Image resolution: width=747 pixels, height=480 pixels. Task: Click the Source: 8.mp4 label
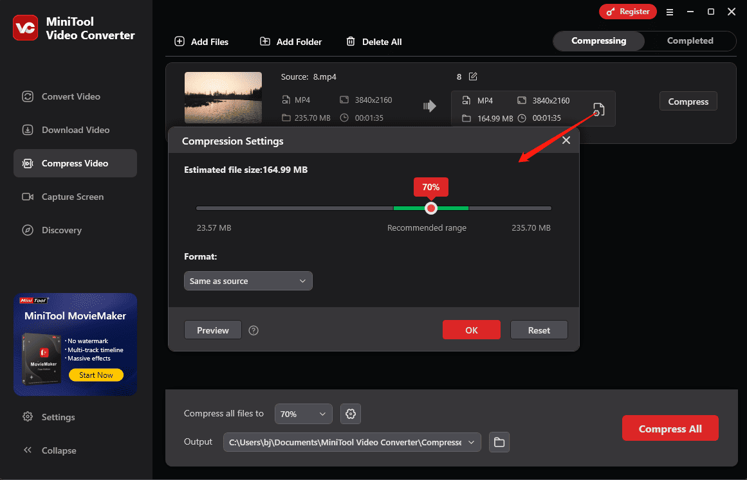[308, 76]
